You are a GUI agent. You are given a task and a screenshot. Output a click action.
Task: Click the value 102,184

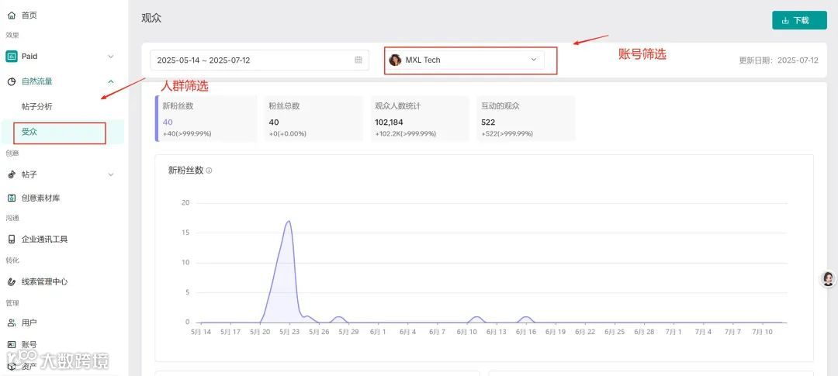(x=389, y=122)
